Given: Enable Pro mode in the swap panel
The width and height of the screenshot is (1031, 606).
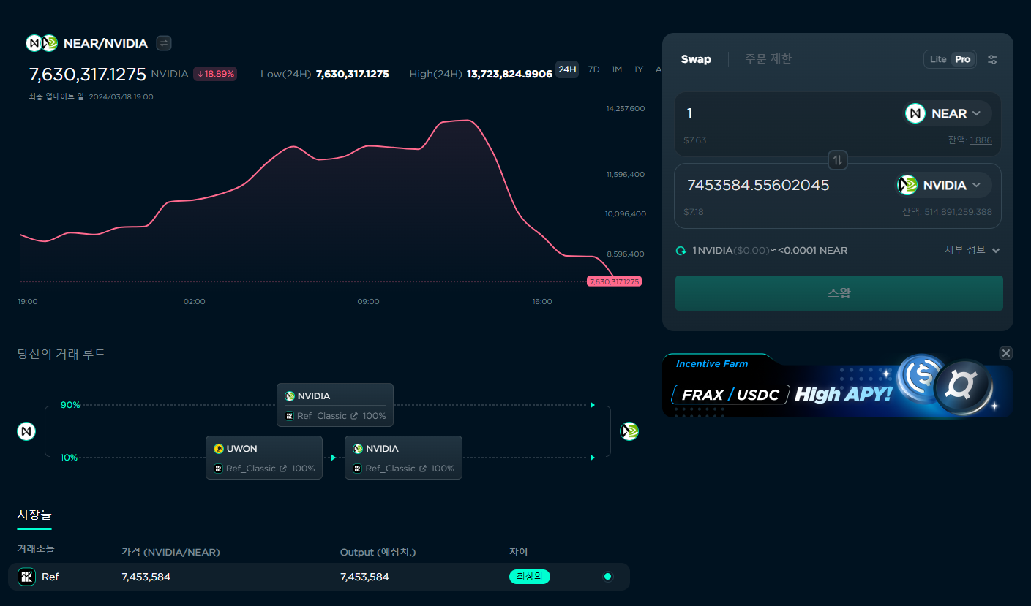Looking at the screenshot, I should [x=962, y=59].
